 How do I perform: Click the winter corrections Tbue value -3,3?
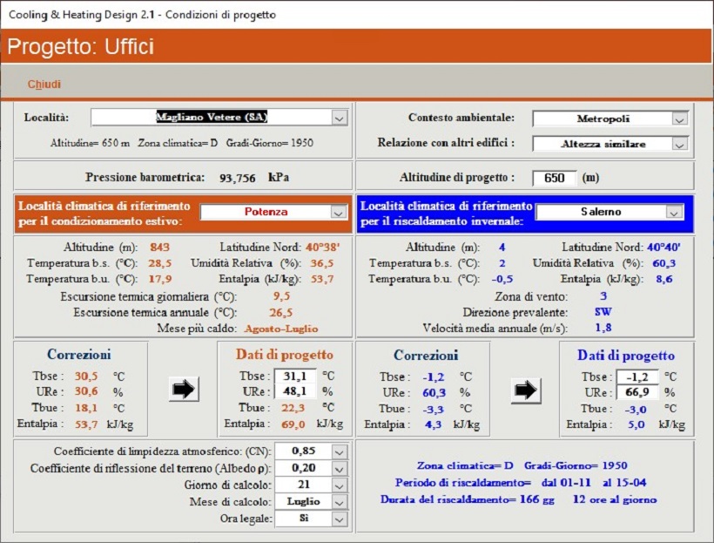433,409
